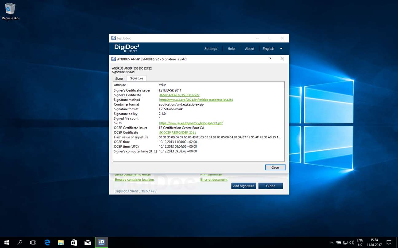Open the bdoc-spec21.pdf SPUri link

click(191, 123)
